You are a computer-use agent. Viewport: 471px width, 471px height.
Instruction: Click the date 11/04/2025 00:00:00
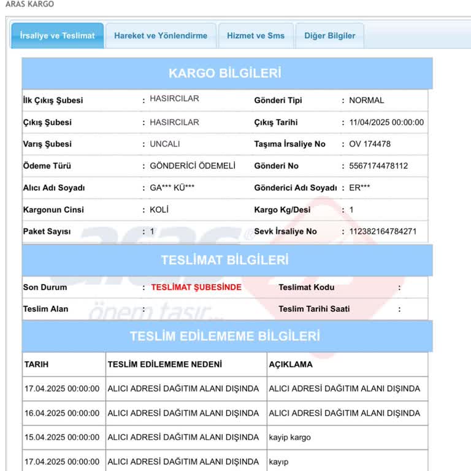[386, 122]
